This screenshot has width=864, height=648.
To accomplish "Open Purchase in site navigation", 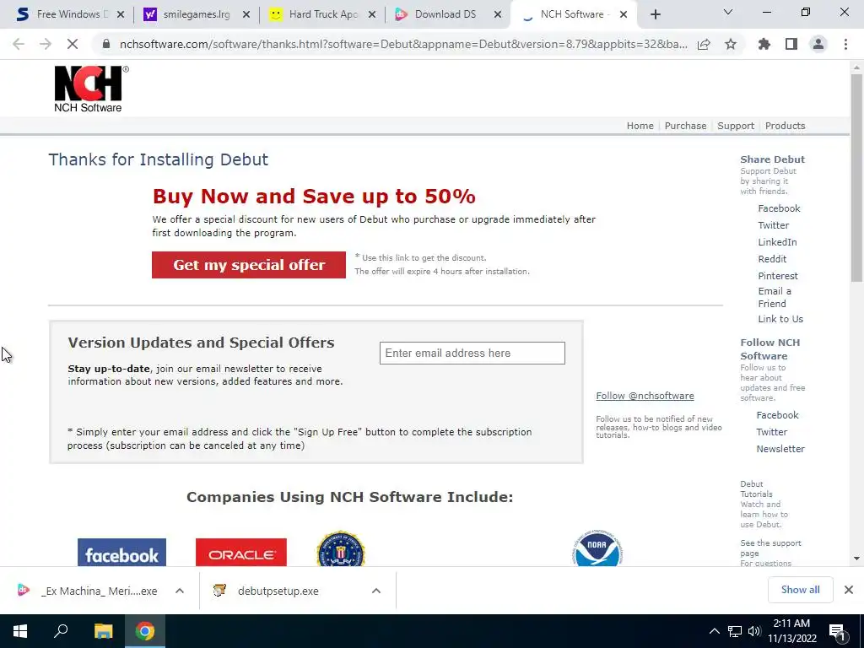I will 685,126.
